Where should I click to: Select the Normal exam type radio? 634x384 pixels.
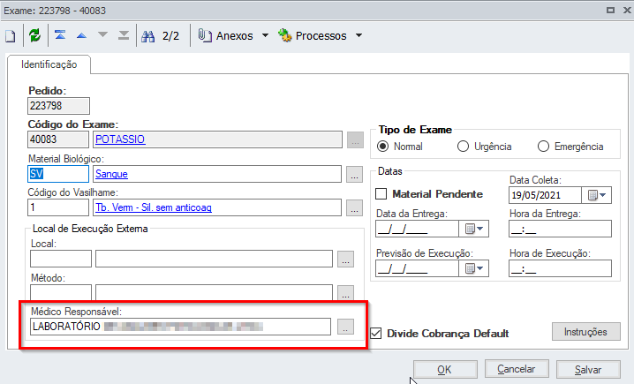point(382,147)
